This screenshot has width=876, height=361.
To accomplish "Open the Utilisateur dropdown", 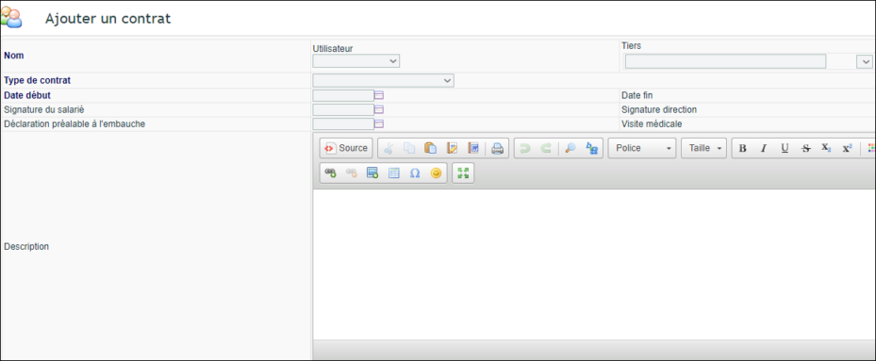I will [355, 61].
